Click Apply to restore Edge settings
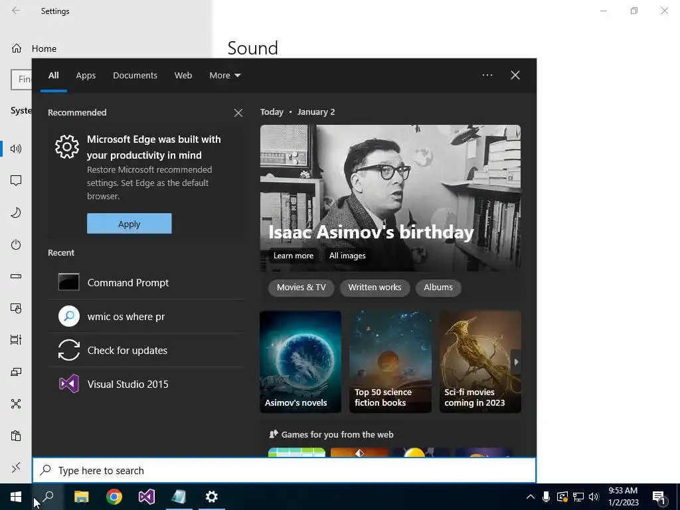680x510 pixels. coord(129,223)
